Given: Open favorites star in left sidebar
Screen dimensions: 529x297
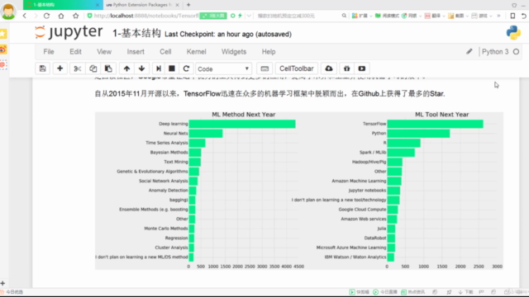Looking at the screenshot, I should pyautogui.click(x=3, y=34).
